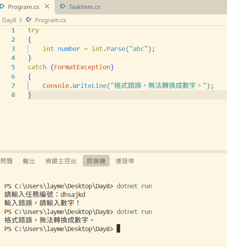The image size is (227, 247).
Task: Click terminal output 輸入錯誤，請輸入數字！
Action: 42,203
